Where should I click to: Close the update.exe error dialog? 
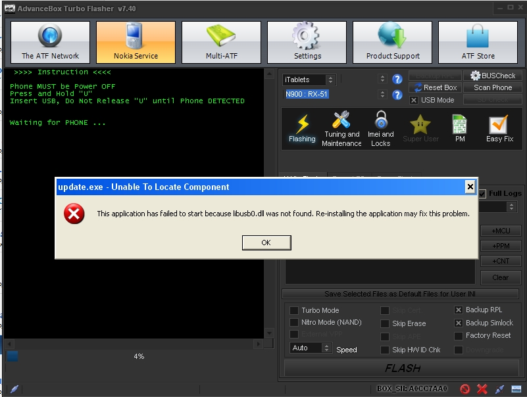[x=470, y=187]
